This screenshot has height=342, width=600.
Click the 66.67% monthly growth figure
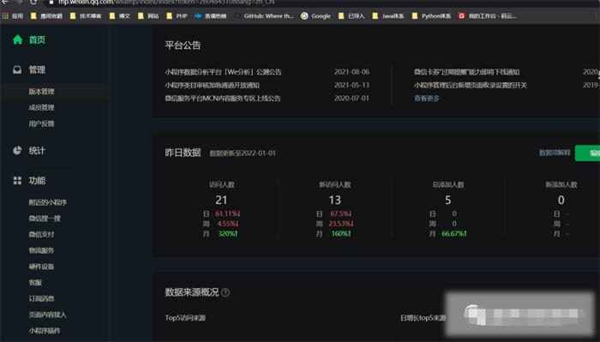(x=453, y=233)
